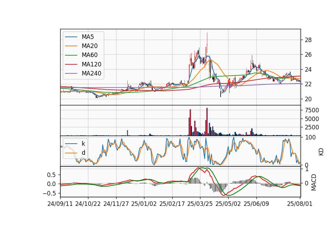Click the k legend label in KD panel
334x240 pixels.
[x=83, y=144]
